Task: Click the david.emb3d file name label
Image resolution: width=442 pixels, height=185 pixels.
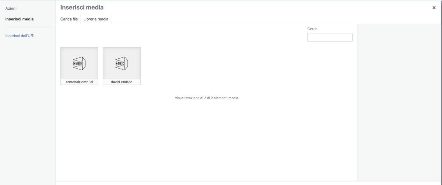Action: [122, 82]
